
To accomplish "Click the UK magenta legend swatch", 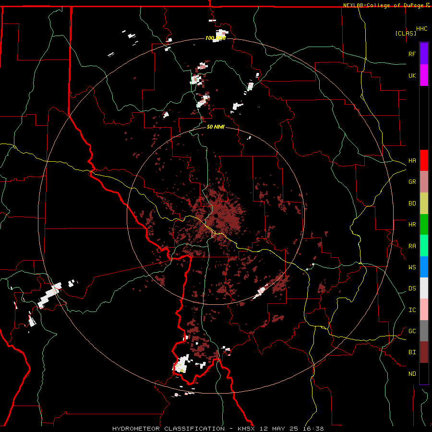I will (x=424, y=75).
